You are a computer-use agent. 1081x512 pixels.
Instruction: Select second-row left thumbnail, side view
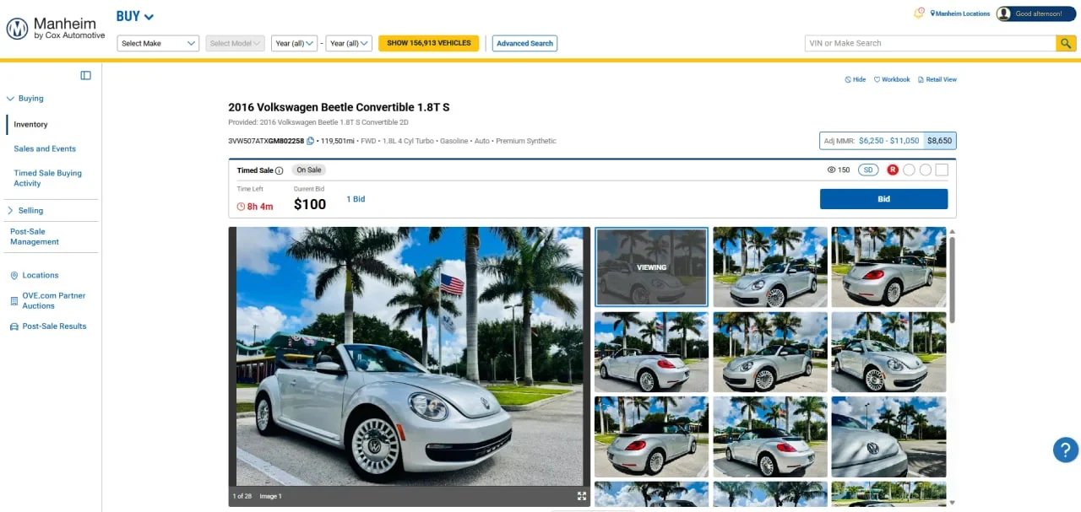(651, 352)
